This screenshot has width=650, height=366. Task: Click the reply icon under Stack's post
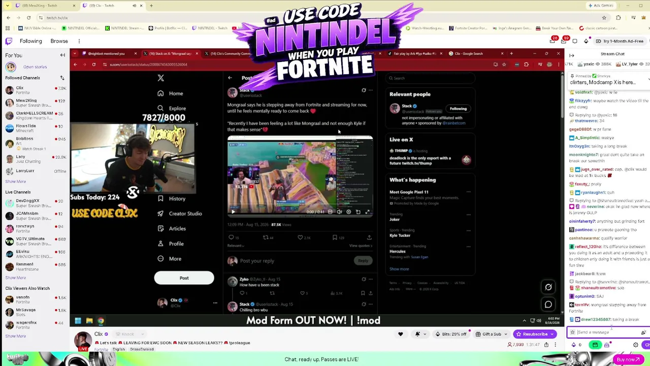(x=231, y=237)
